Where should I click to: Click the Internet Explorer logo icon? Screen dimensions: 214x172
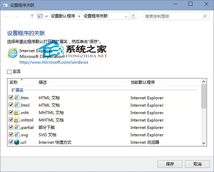tap(12, 53)
